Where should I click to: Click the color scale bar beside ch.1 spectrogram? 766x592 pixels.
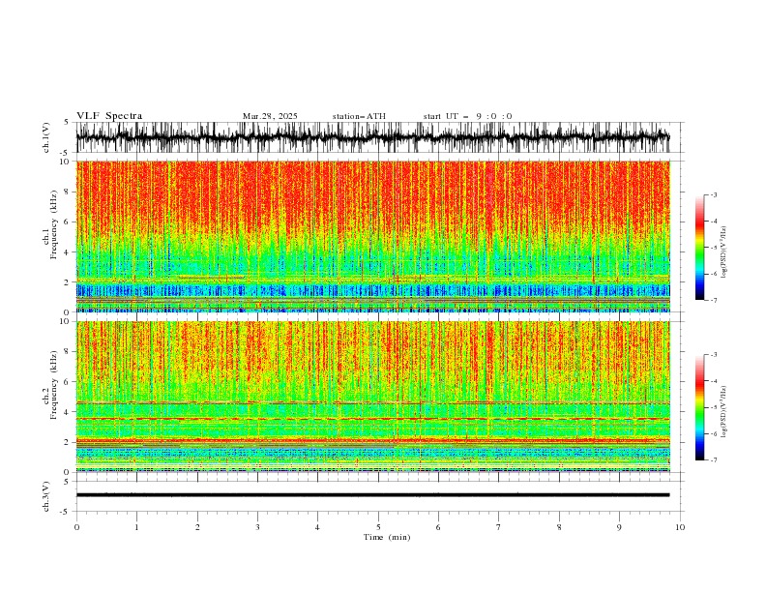(699, 248)
